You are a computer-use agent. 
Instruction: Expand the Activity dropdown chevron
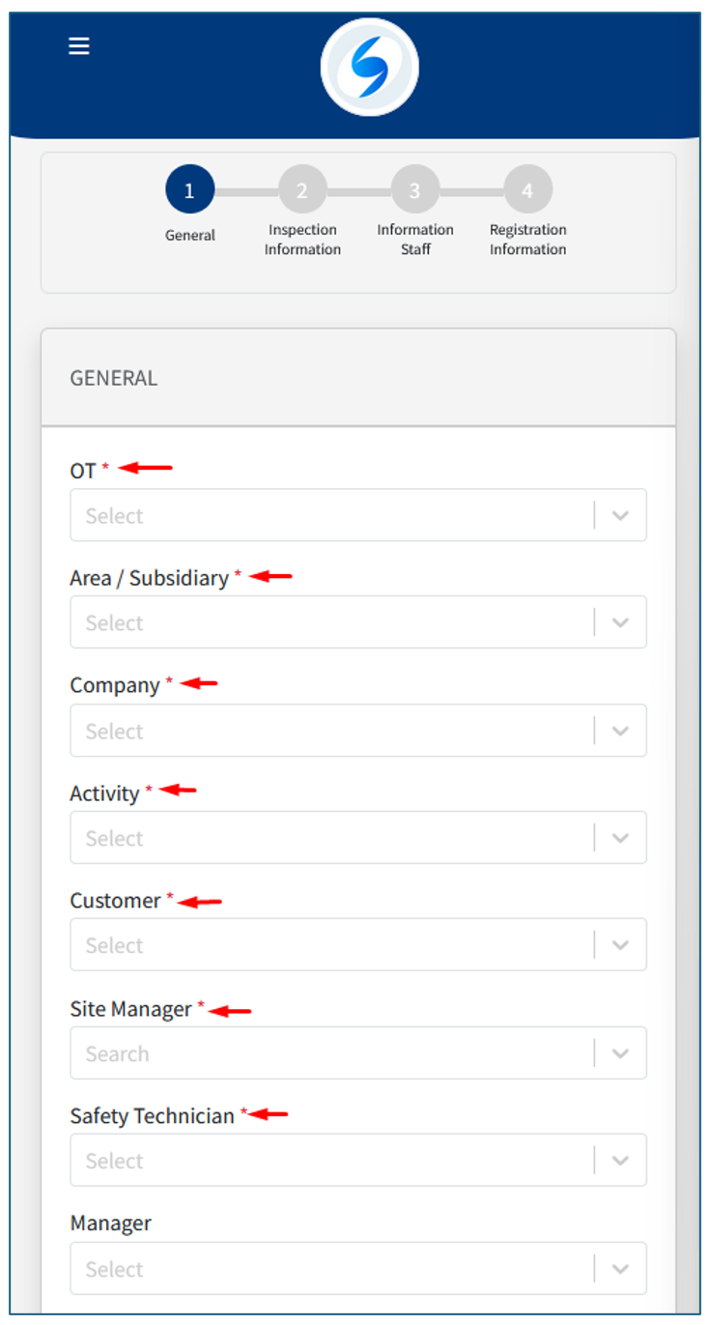pos(620,839)
